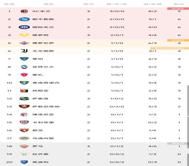Click the Fiorentina (佛罗伦萨) logo
Image resolution: width=189 pixels, height=166 pixels.
click(24, 43)
